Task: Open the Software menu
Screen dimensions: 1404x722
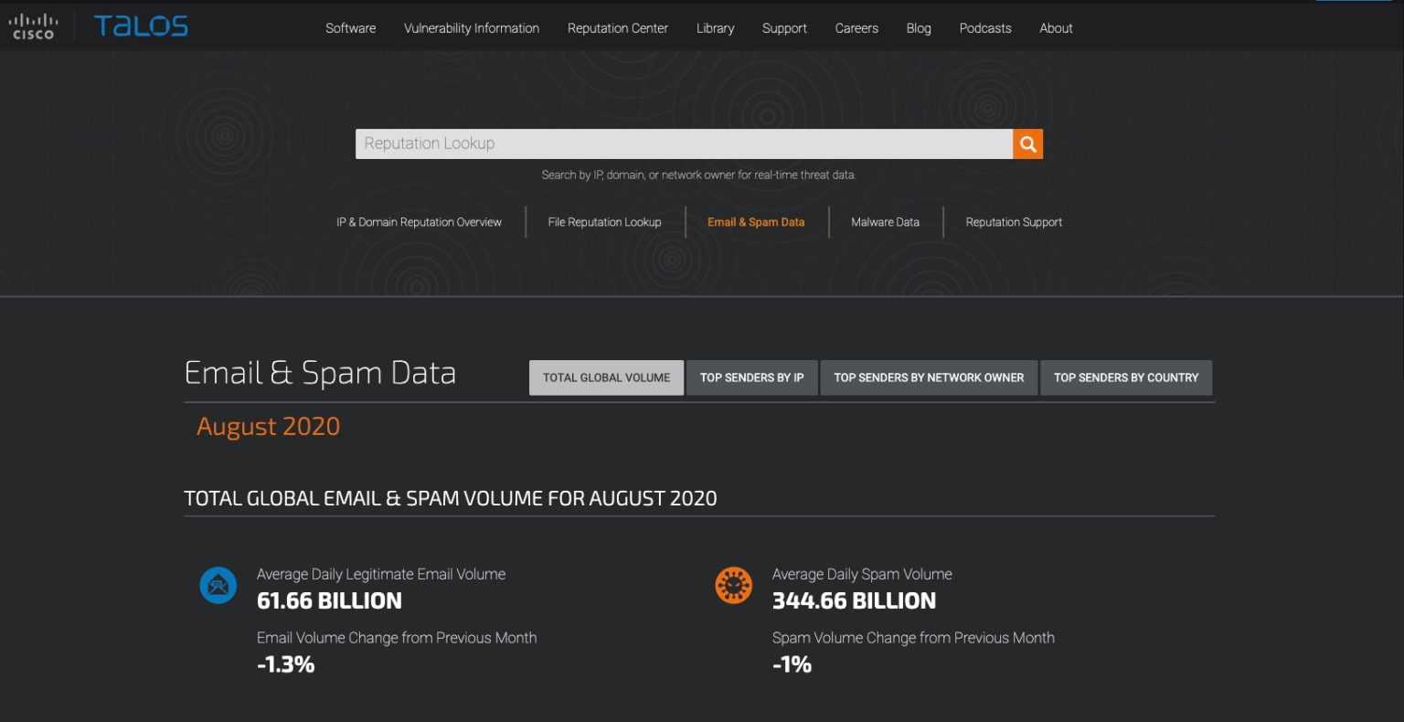Action: 351,28
